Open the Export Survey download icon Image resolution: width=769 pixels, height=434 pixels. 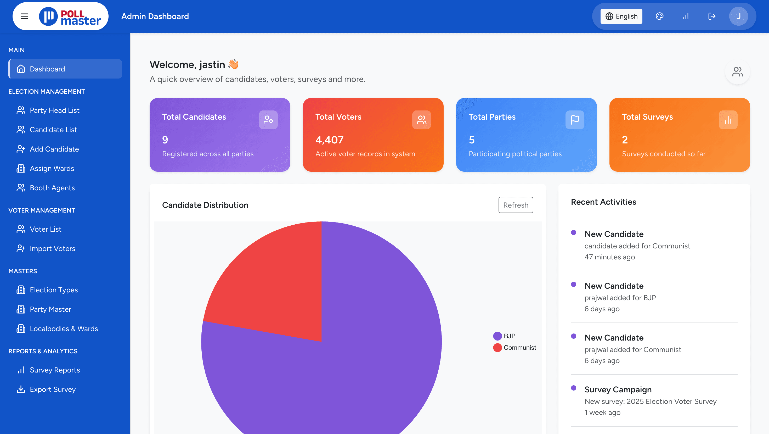point(21,389)
